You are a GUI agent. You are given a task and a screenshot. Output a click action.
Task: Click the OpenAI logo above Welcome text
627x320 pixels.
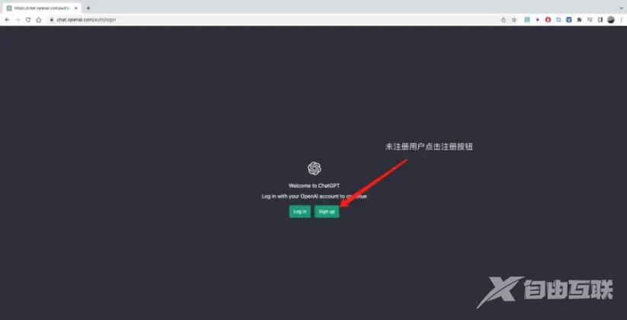pos(315,168)
